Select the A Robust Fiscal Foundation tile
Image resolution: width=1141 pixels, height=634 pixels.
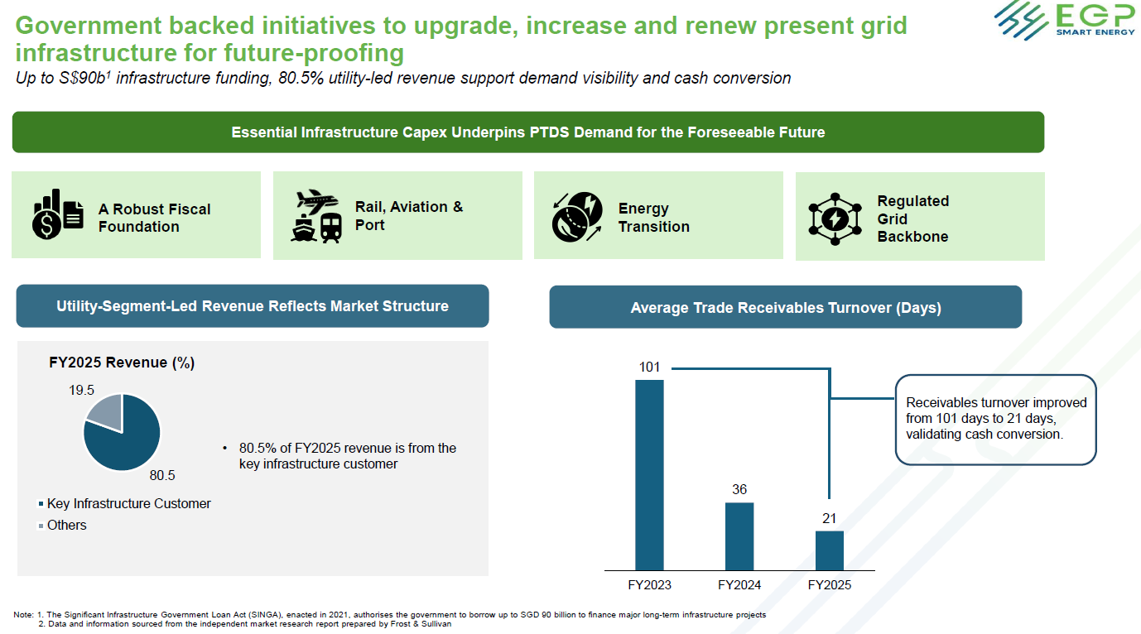[x=137, y=215]
